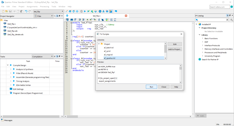Toggle the pin button on Tasks panel
Image resolution: width=234 pixels, height=126 pixels.
57,56
